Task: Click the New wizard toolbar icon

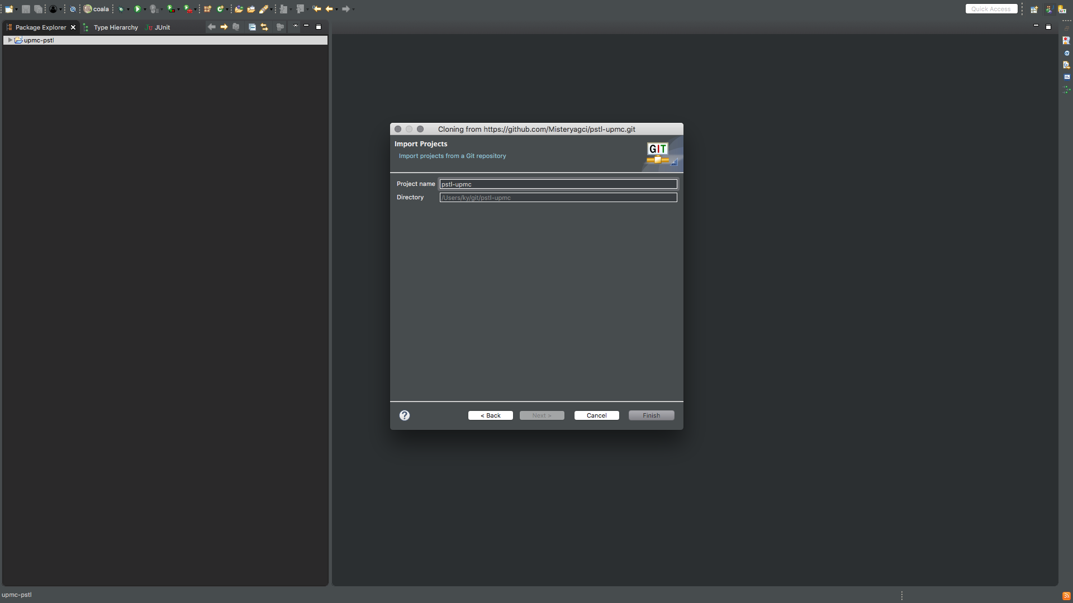Action: (9, 9)
